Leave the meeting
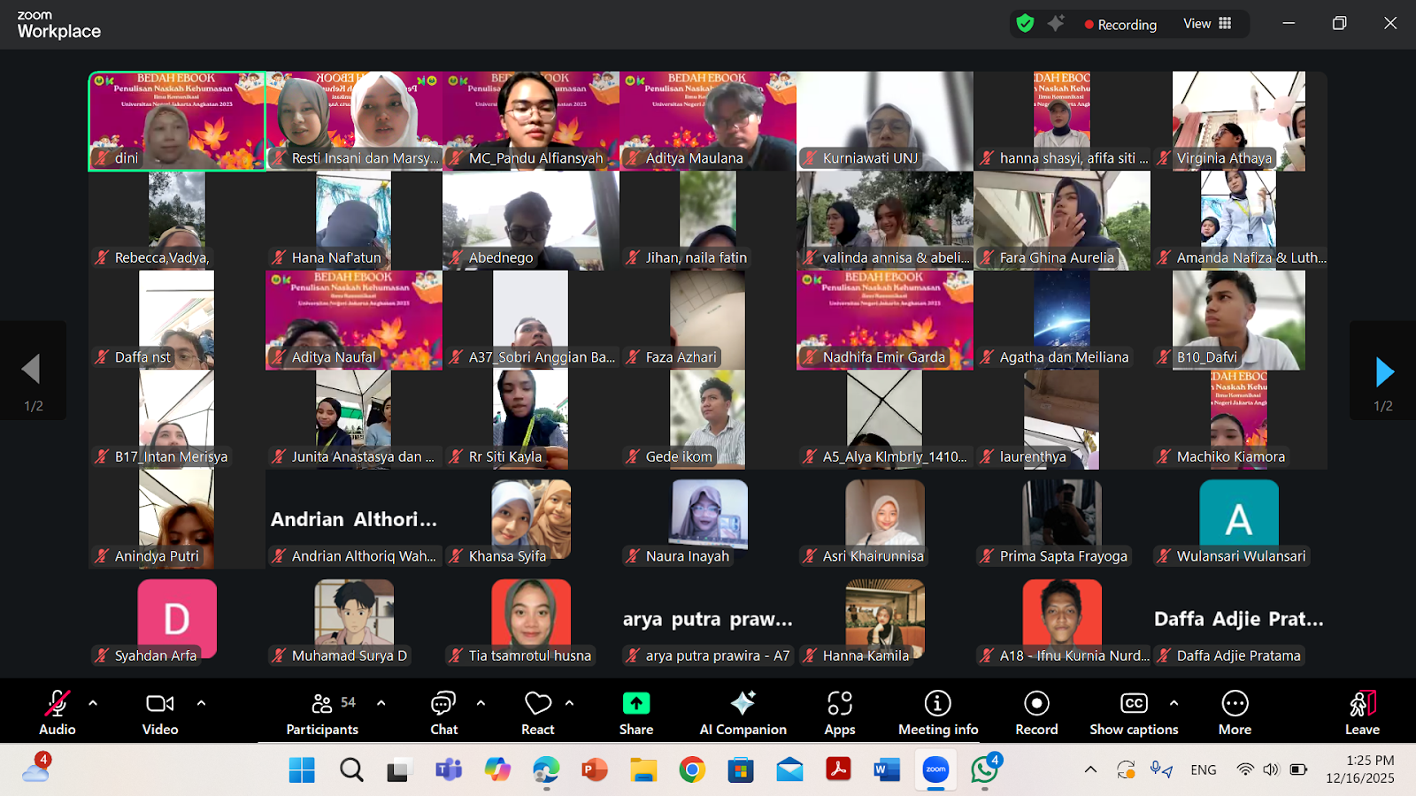The width and height of the screenshot is (1416, 796). pos(1362,713)
